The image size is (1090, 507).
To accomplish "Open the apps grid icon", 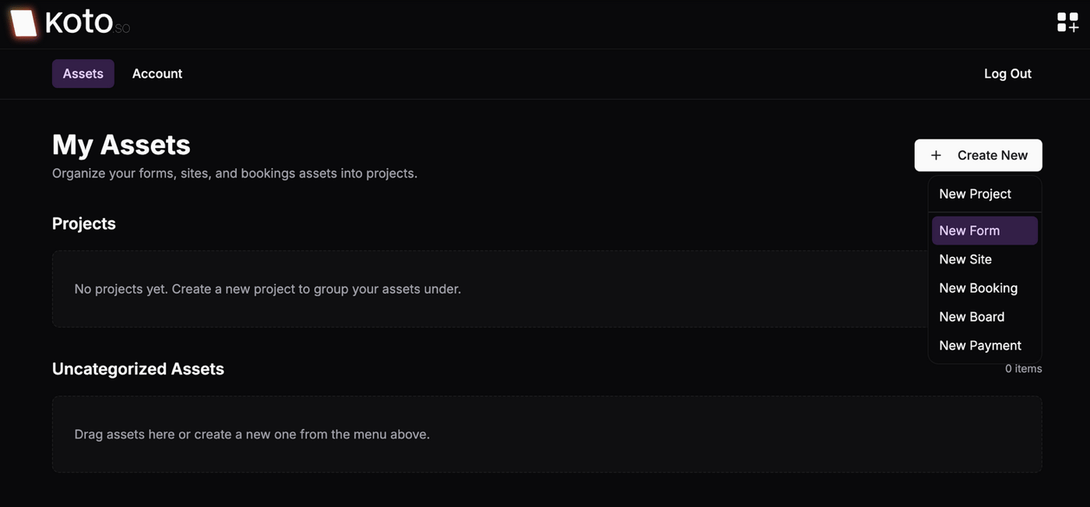I will click(1067, 23).
